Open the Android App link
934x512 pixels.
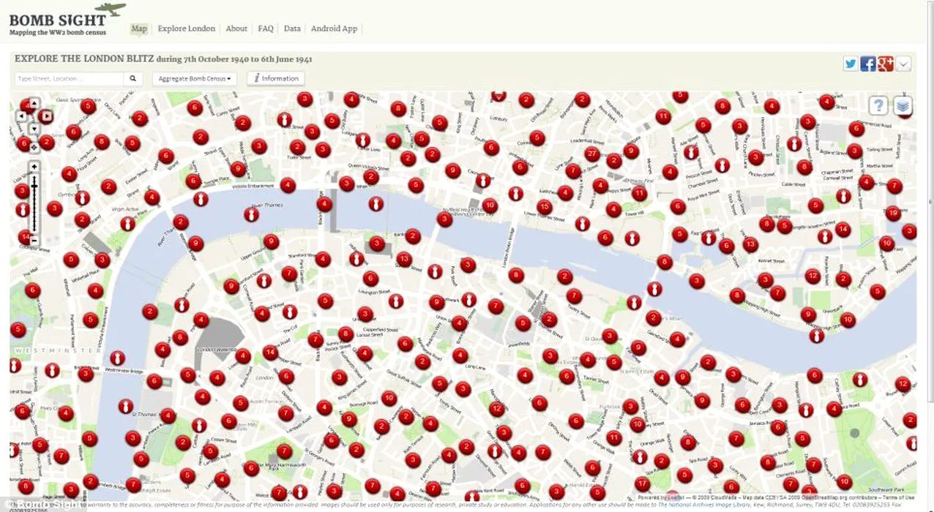(x=334, y=29)
